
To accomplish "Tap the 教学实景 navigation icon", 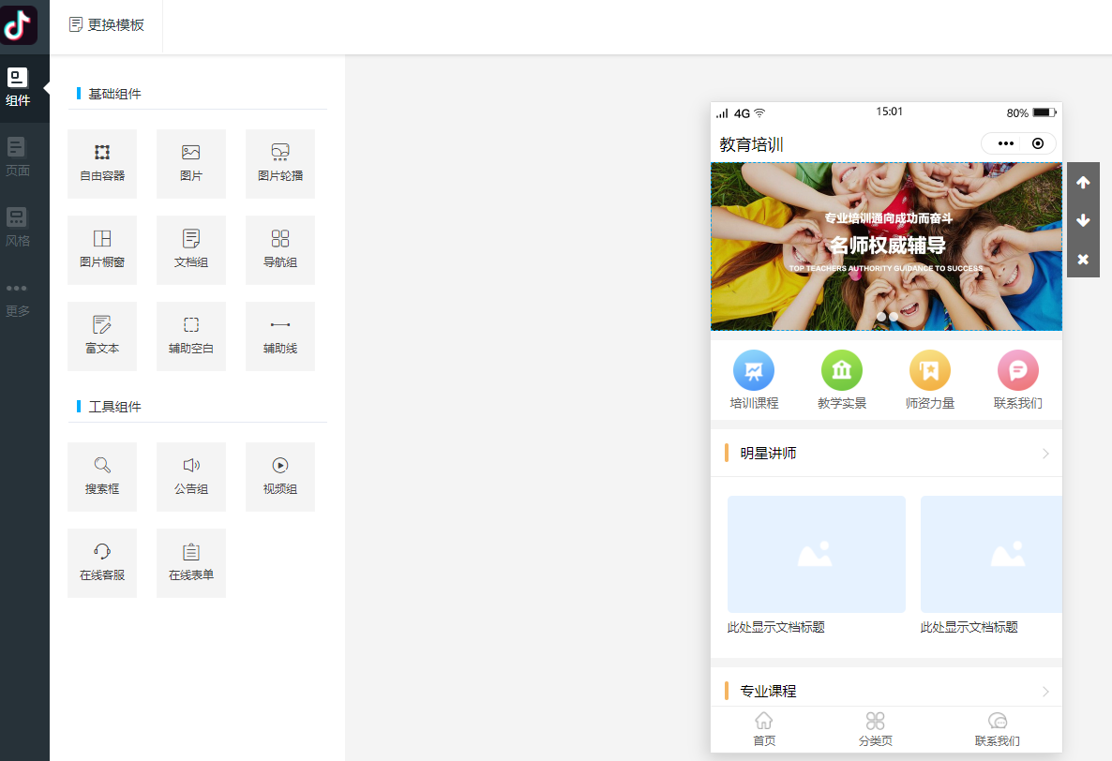I will (x=842, y=370).
